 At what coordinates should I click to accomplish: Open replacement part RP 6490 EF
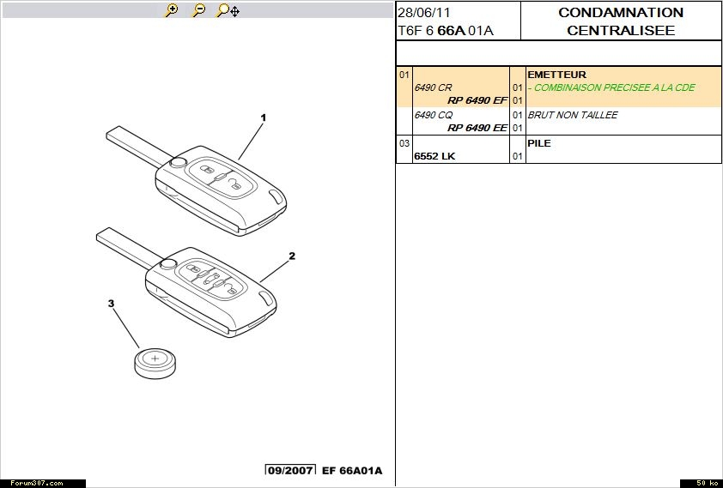pos(477,100)
